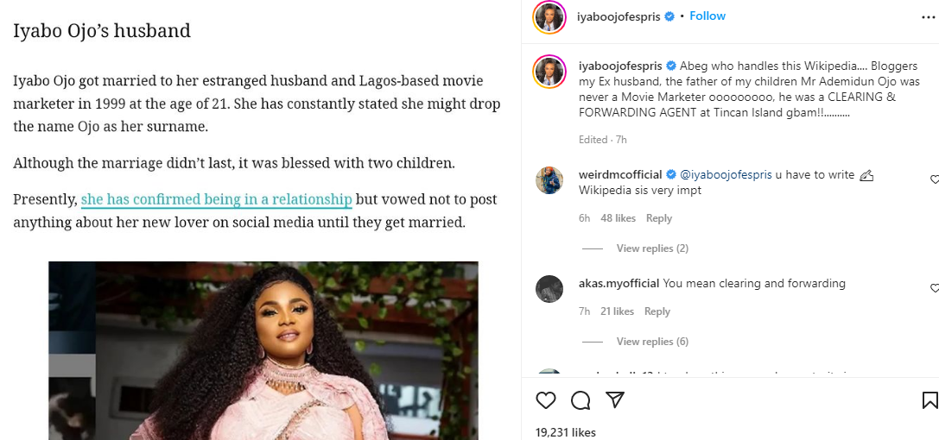Click the verified badge beside the header username
The image size is (939, 440).
(x=669, y=16)
